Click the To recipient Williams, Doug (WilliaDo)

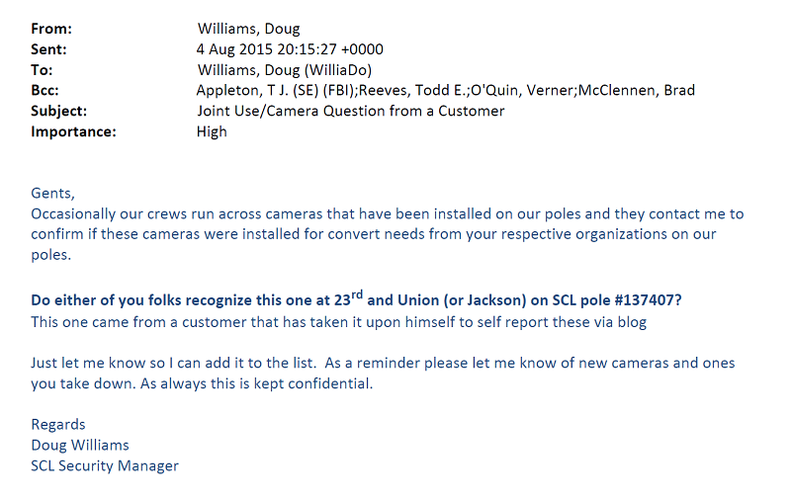tap(285, 70)
